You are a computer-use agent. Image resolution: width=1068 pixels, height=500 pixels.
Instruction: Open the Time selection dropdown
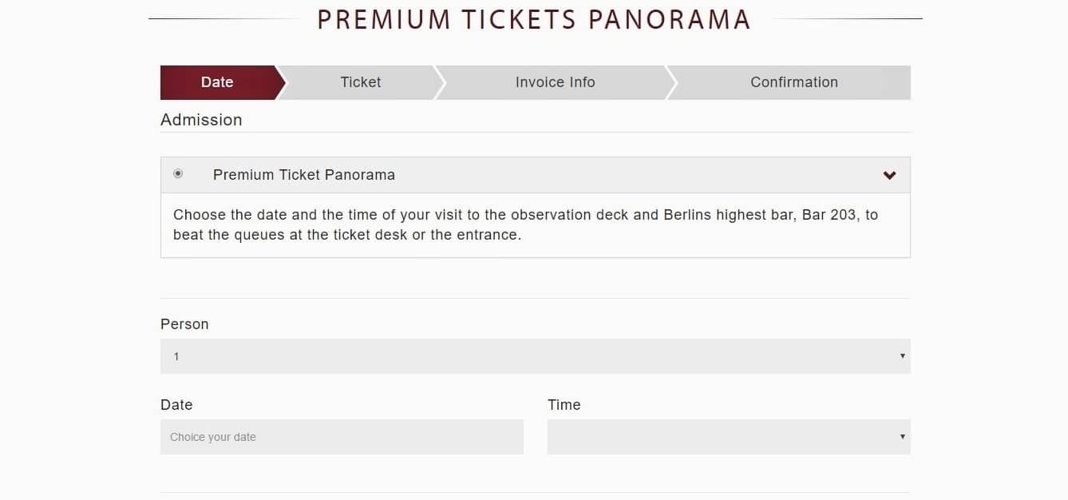coord(728,437)
